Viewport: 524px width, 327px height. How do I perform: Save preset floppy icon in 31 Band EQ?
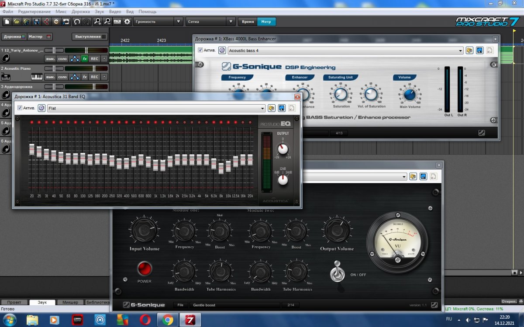point(282,108)
